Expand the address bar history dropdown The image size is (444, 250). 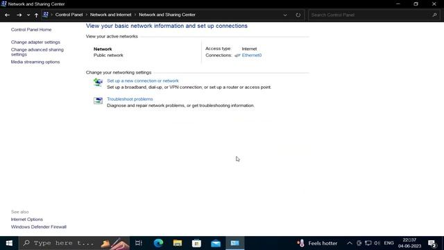285,15
